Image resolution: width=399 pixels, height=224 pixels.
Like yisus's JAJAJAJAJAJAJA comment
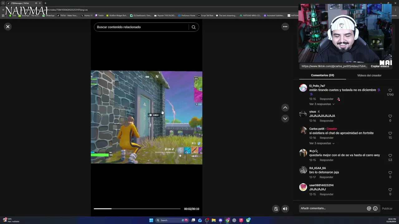point(390,116)
